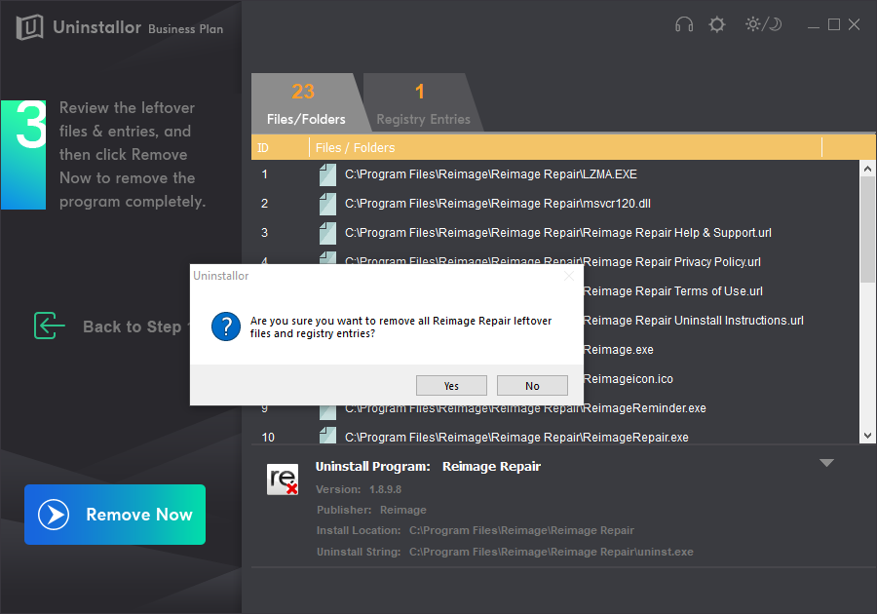Select the msvcr120.dll file row
877x614 pixels.
click(x=554, y=204)
